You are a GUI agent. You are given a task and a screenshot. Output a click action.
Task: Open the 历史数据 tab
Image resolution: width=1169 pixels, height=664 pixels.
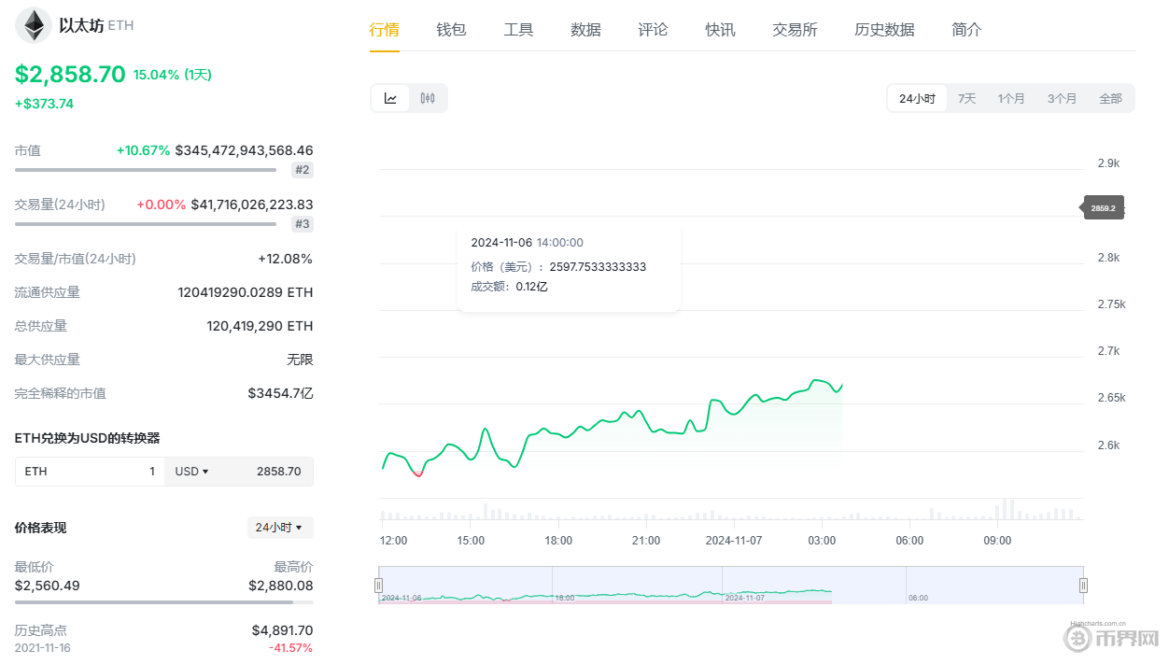(883, 29)
